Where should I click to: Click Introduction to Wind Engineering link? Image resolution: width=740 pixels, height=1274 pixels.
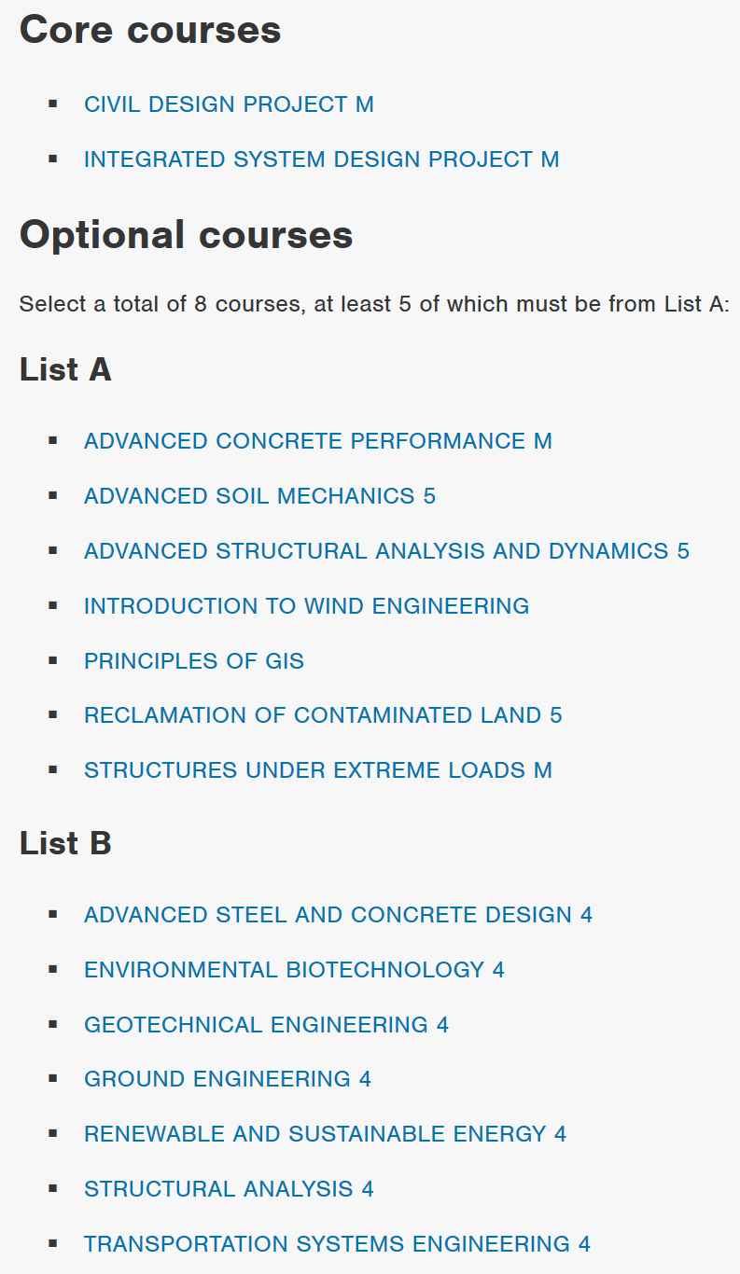click(x=306, y=606)
